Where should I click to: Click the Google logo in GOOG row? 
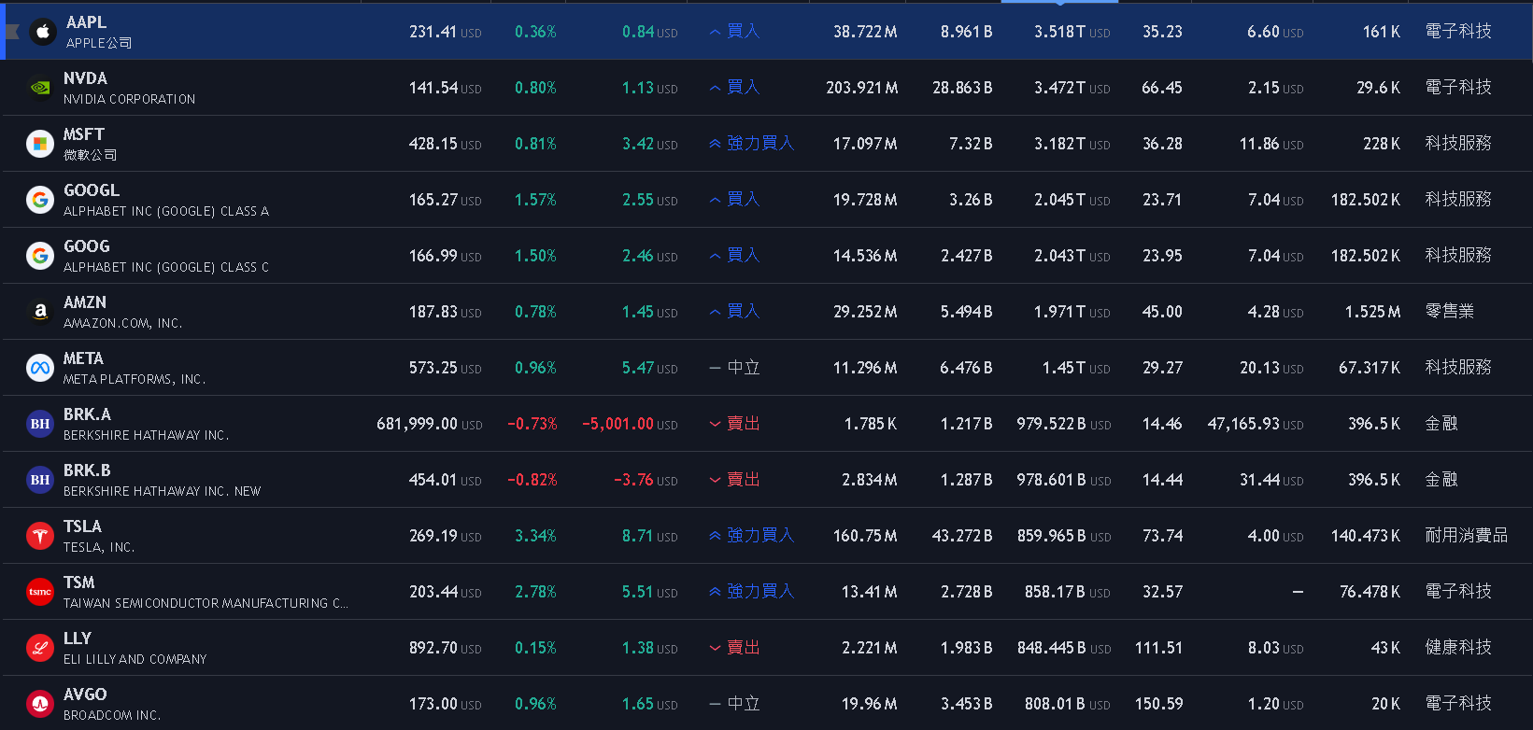pyautogui.click(x=40, y=256)
